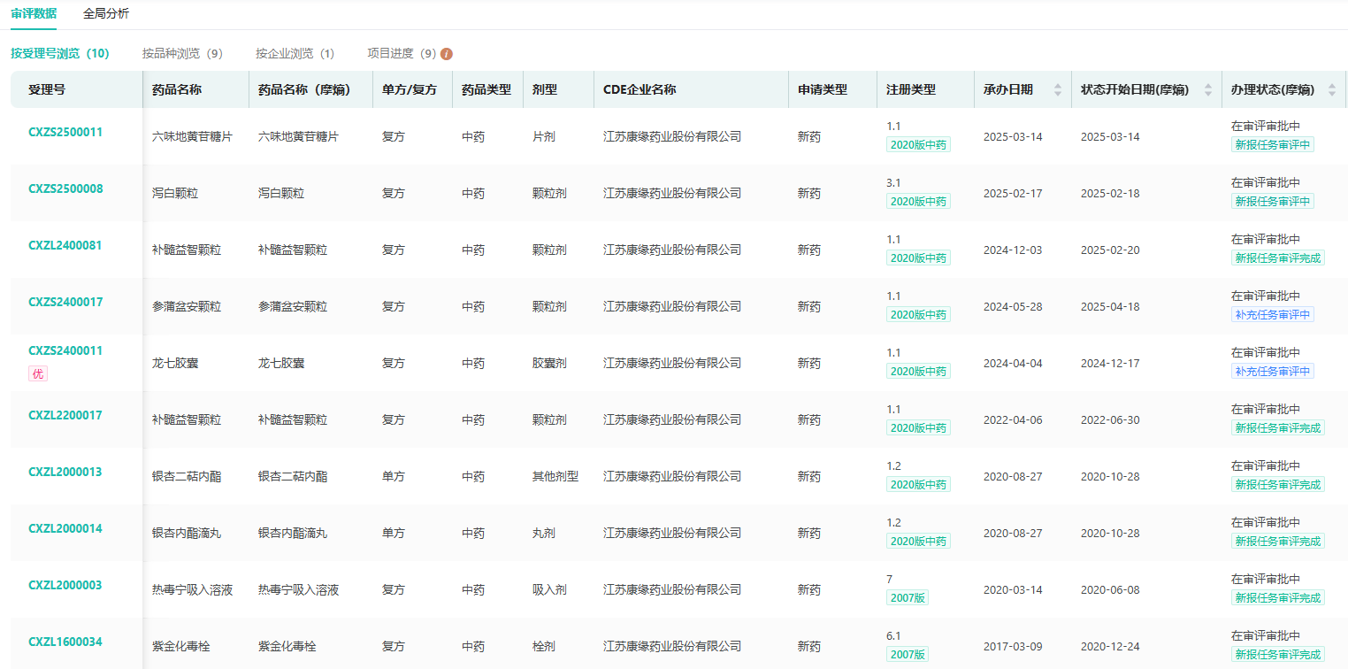Sort by 承办日期 column arrows
The height and width of the screenshot is (669, 1348).
coord(1057,90)
